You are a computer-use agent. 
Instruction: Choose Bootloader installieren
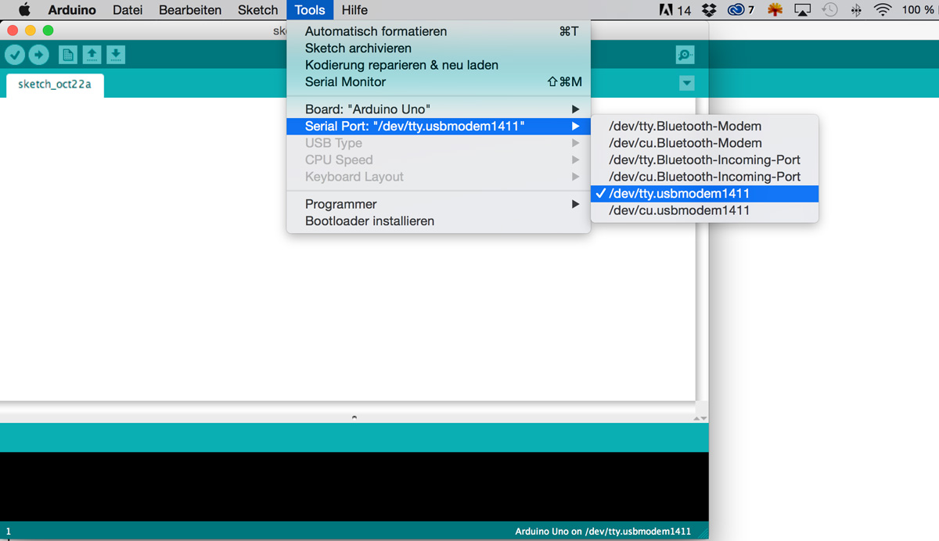pyautogui.click(x=438, y=221)
